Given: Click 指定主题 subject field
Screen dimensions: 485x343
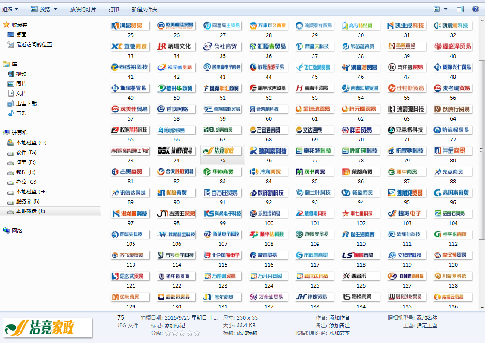Looking at the screenshot, I should [x=427, y=326].
